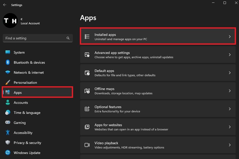Expand Optional features chevron arrow

coord(229,109)
